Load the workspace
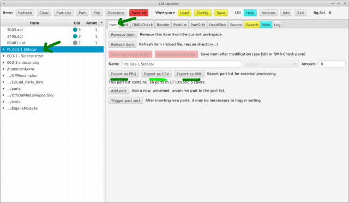This screenshot has width=349, height=203. pyautogui.click(x=184, y=13)
